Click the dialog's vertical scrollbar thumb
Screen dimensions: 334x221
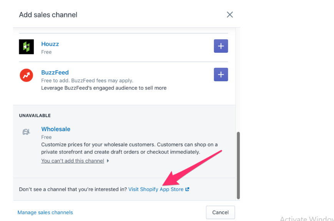coord(238,165)
